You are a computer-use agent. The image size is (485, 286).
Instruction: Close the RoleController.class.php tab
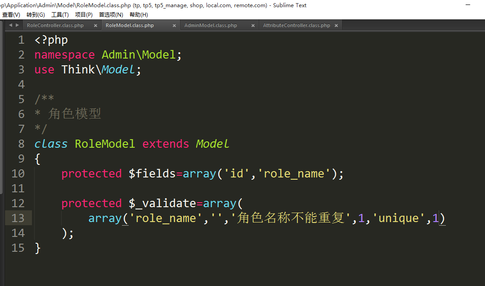[95, 26]
